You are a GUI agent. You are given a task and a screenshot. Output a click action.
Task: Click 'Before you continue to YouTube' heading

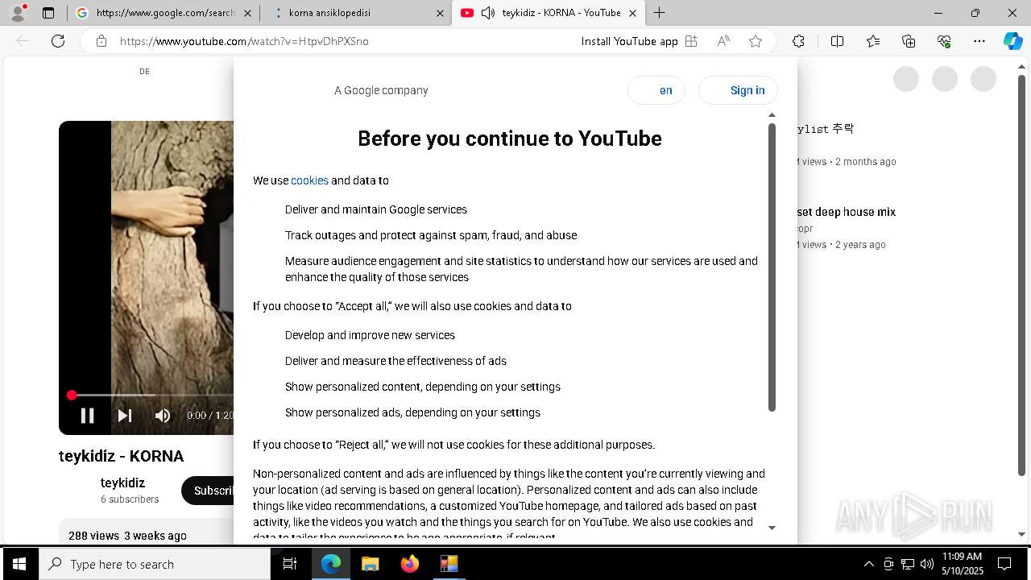pyautogui.click(x=510, y=139)
